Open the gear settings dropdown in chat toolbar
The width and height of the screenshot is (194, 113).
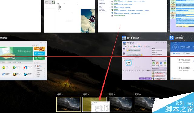tap(149, 46)
